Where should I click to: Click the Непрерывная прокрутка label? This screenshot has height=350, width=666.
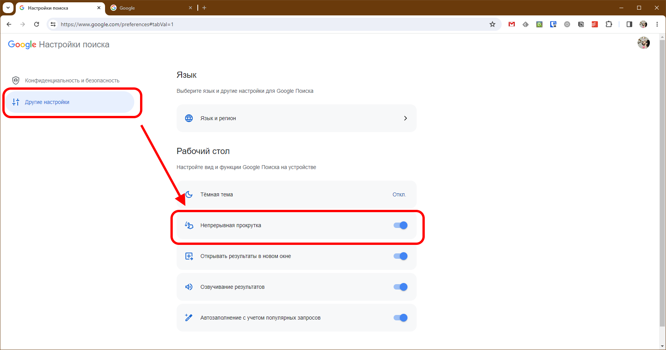coord(231,225)
